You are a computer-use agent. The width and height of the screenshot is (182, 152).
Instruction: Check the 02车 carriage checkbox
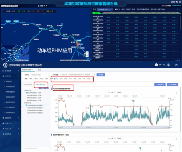click(59, 79)
